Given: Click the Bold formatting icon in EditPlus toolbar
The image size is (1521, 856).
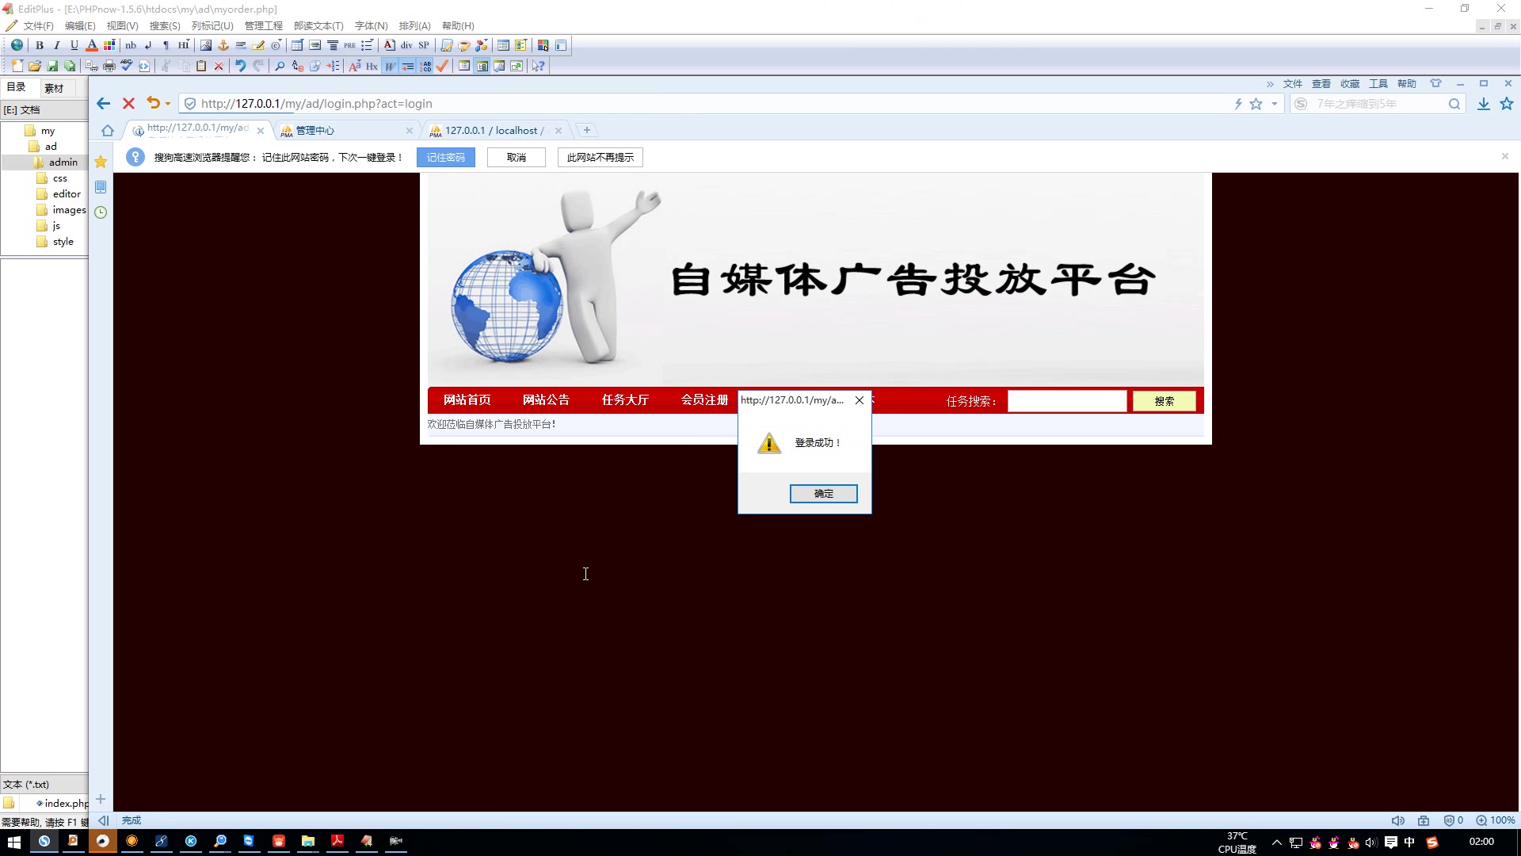Looking at the screenshot, I should pyautogui.click(x=40, y=45).
